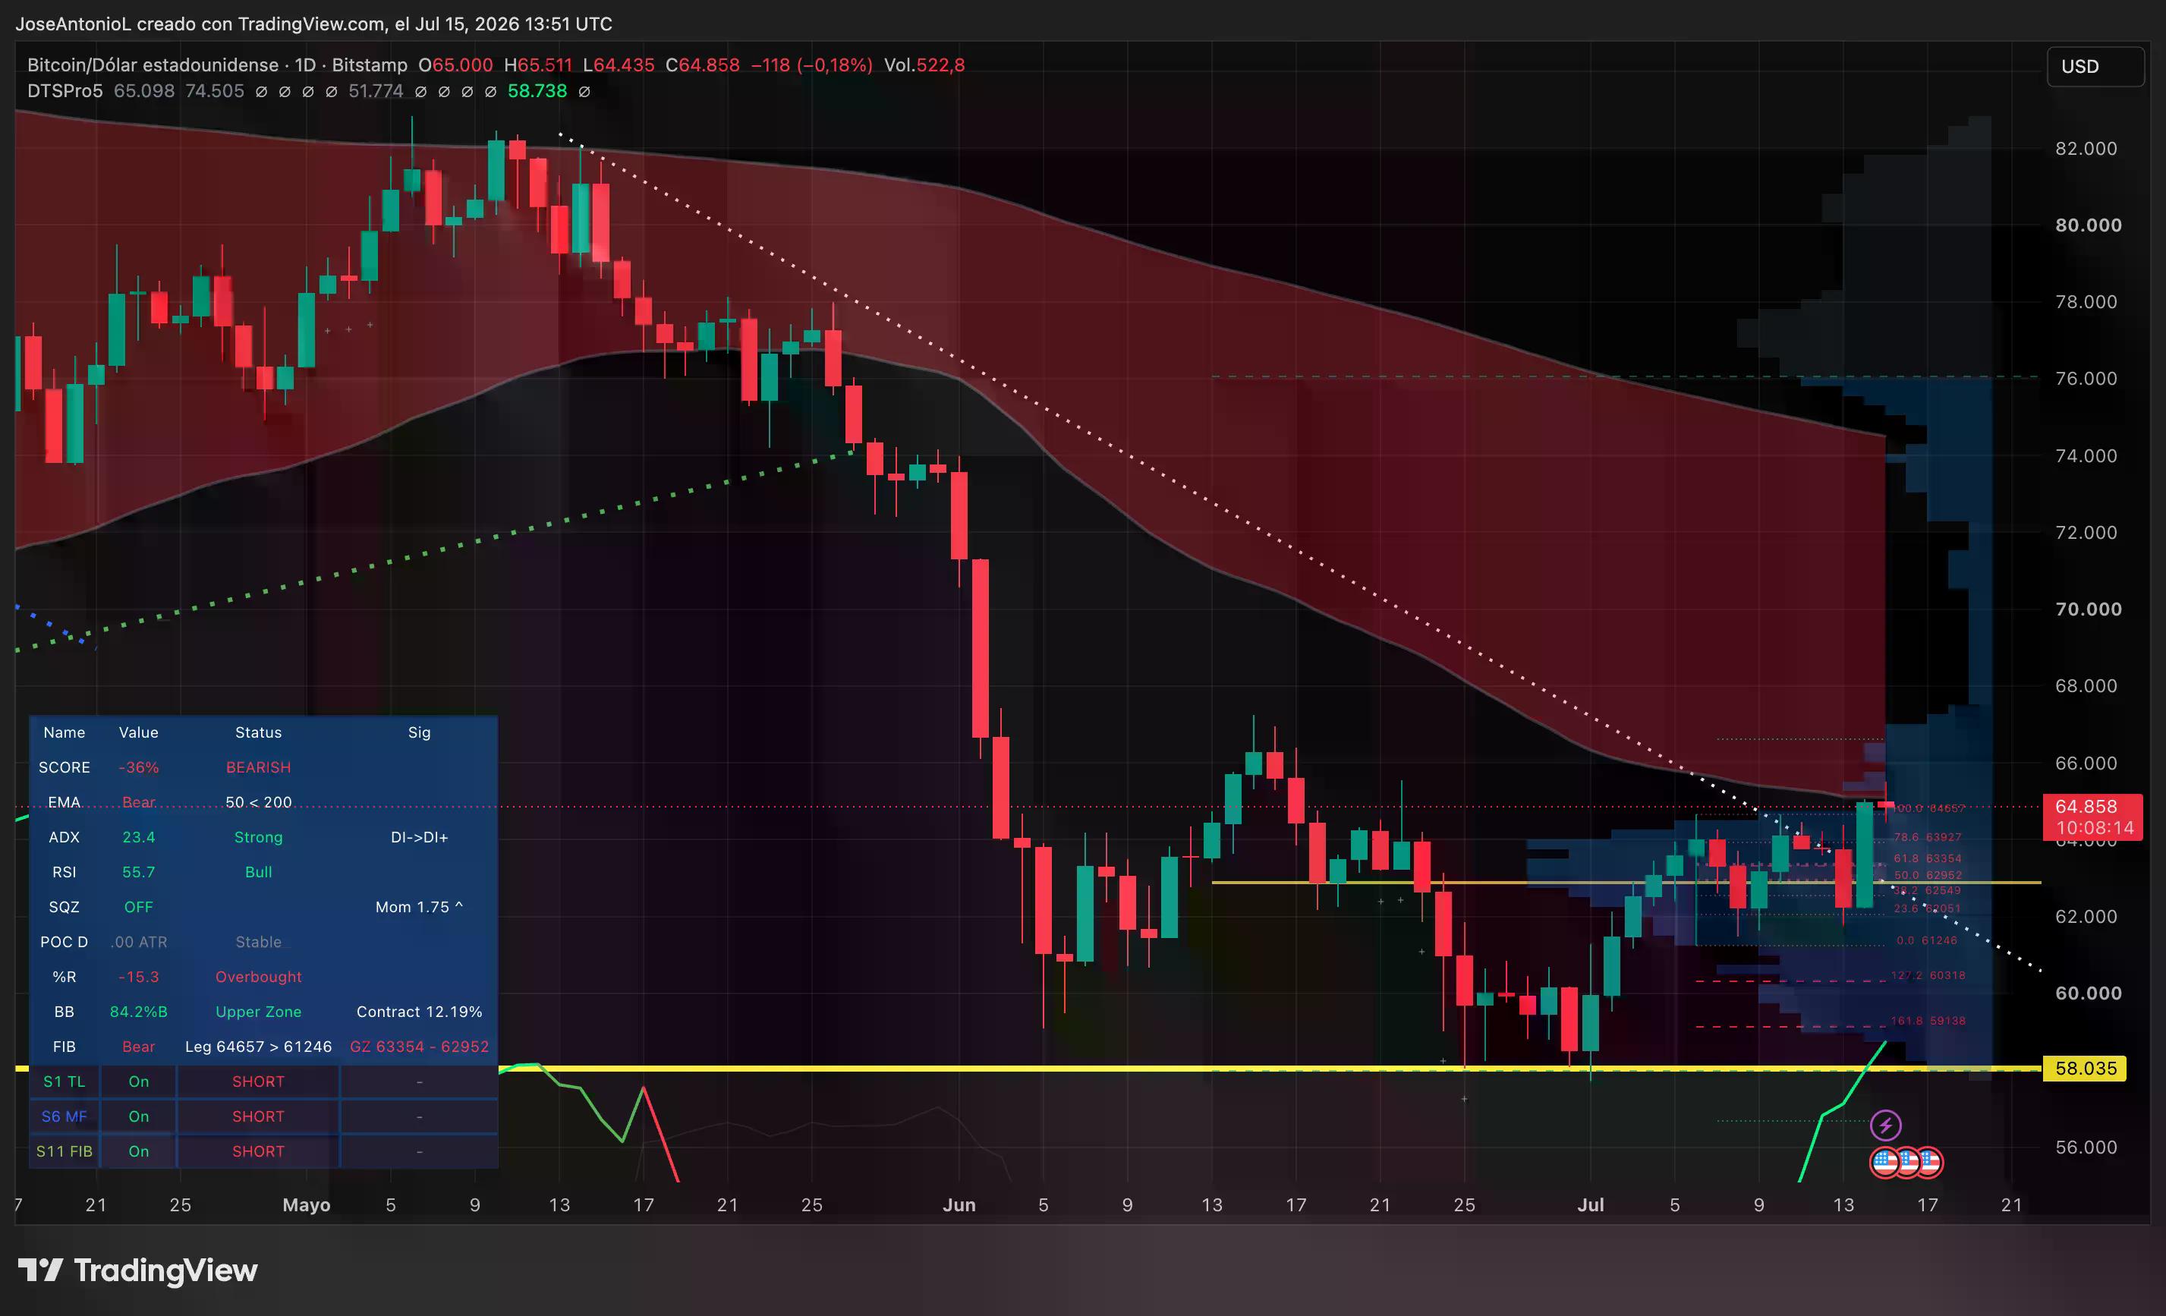This screenshot has height=1316, width=2166.
Task: Click the Fibonacci label 161.8 59138
Action: 1928,1021
